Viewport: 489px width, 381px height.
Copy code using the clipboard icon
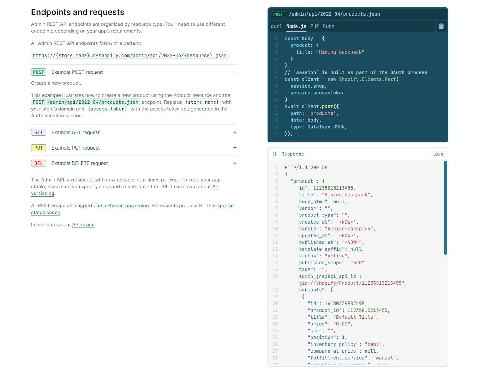coord(441,26)
